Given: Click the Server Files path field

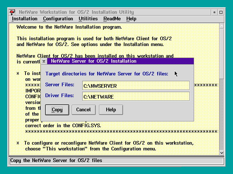Looking at the screenshot, I should [136, 86].
